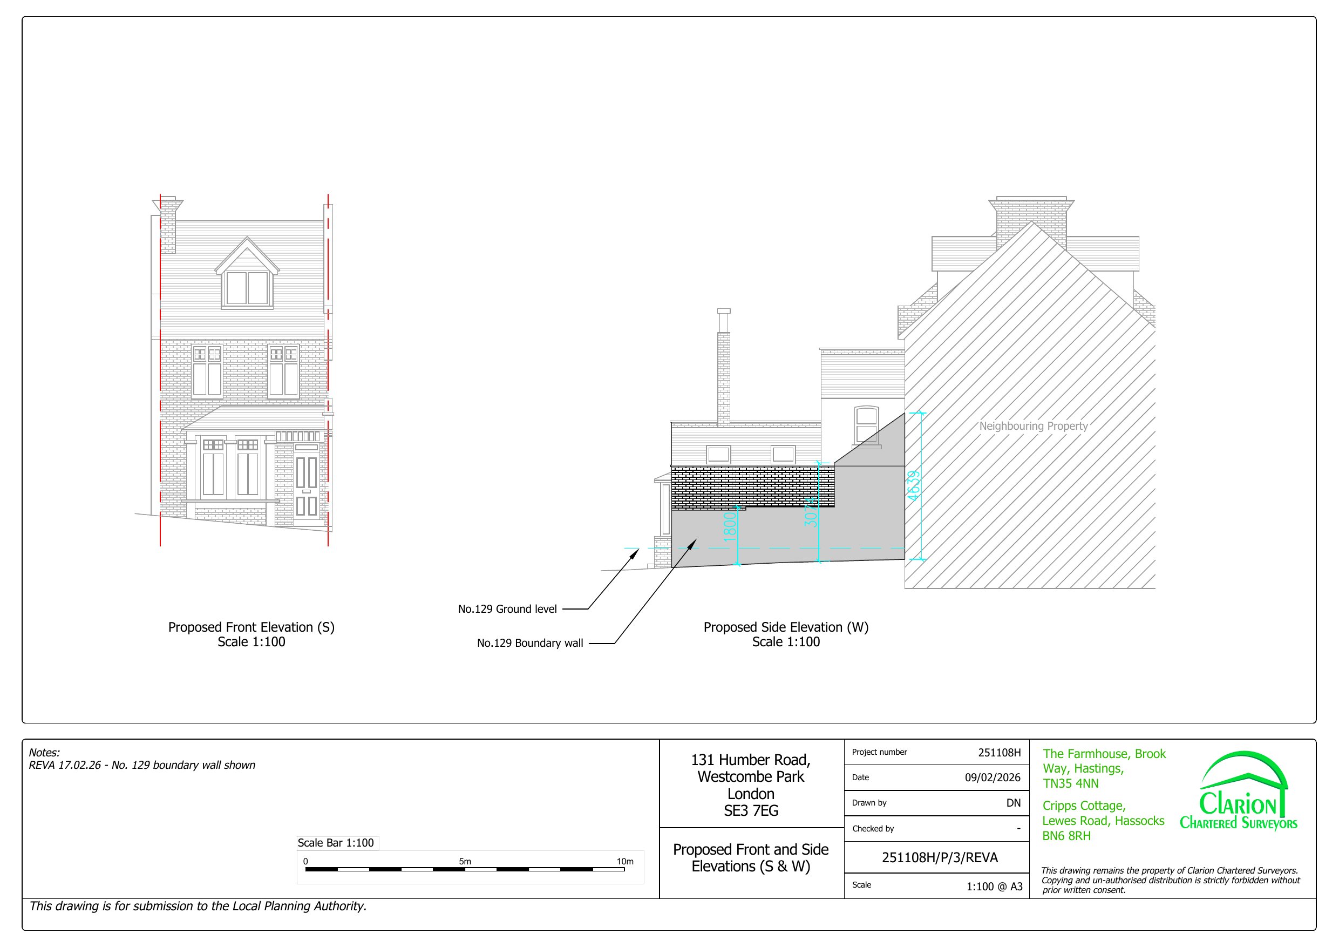Image resolution: width=1339 pixels, height=947 pixels.
Task: Click the No.129 Ground level annotation
Action: tap(507, 609)
